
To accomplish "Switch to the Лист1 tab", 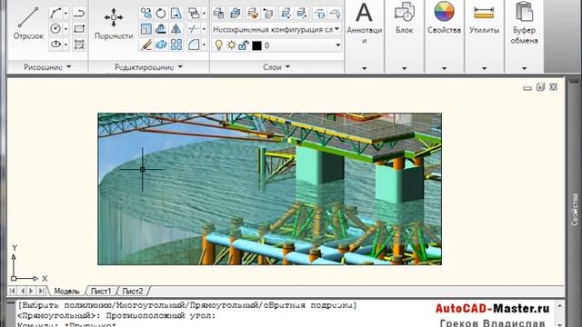I will [x=101, y=291].
